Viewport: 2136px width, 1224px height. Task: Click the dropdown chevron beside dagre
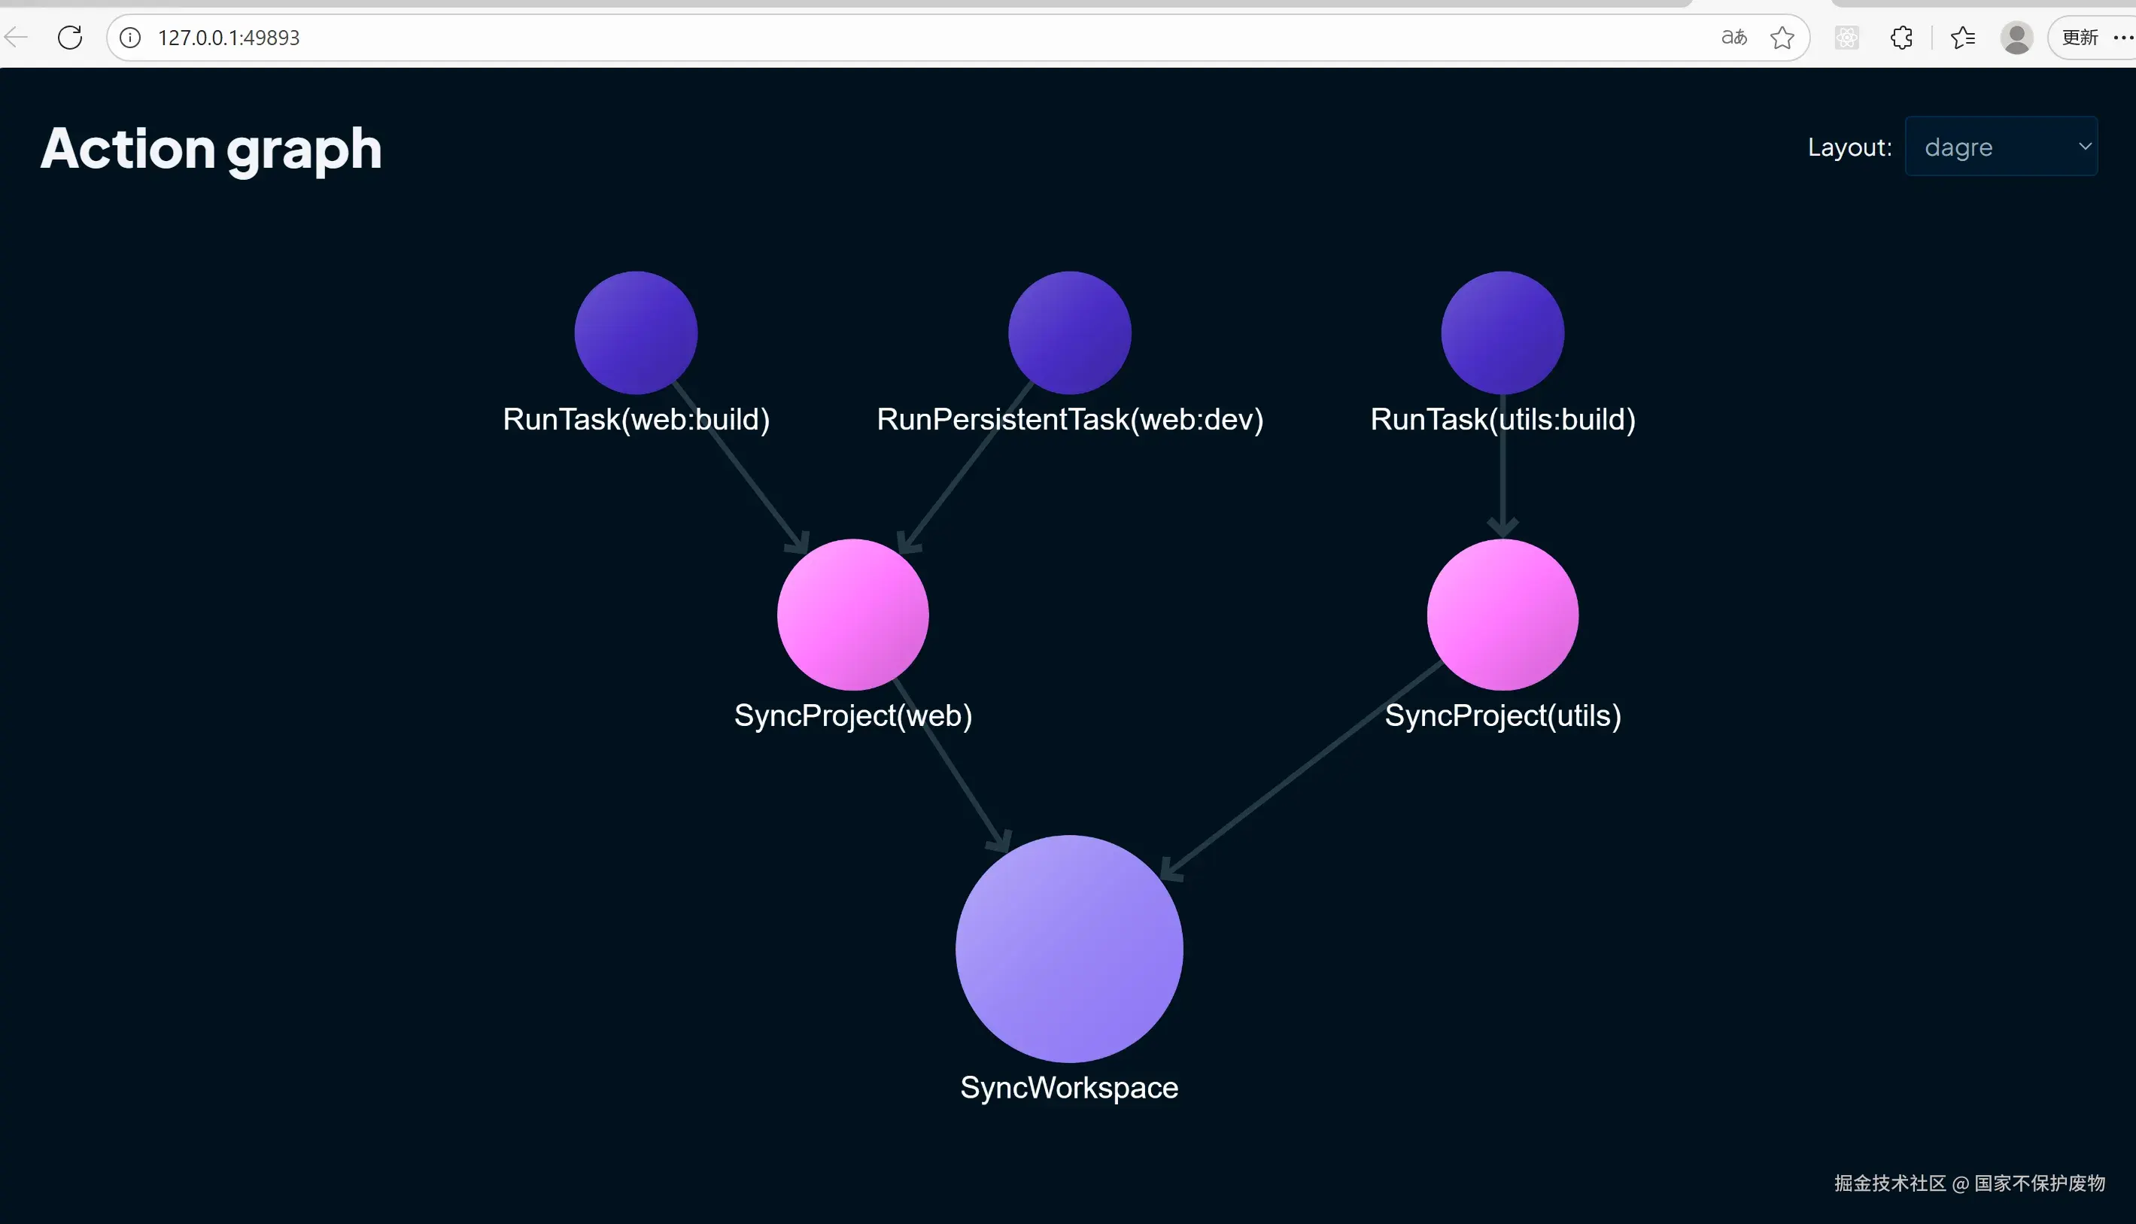pos(2084,146)
